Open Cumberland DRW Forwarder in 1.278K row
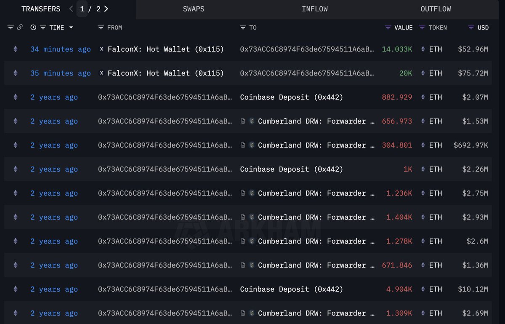Image resolution: width=505 pixels, height=324 pixels. click(x=316, y=241)
